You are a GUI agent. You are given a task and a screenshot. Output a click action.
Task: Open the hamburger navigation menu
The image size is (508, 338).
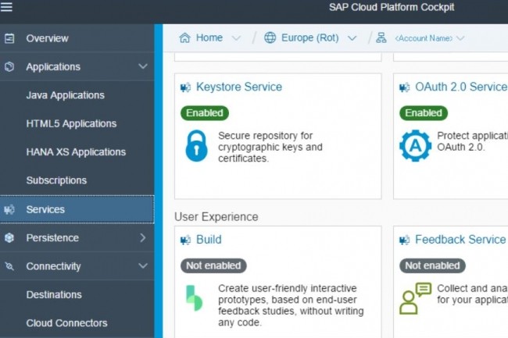pyautogui.click(x=6, y=7)
